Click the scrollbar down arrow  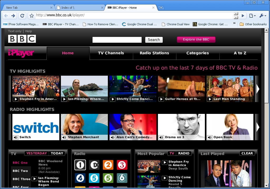tap(266, 186)
